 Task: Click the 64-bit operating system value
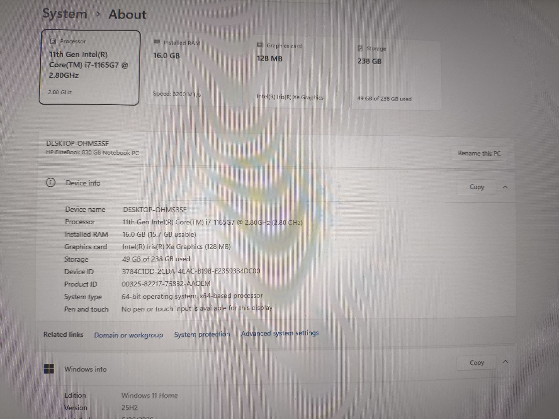(192, 296)
